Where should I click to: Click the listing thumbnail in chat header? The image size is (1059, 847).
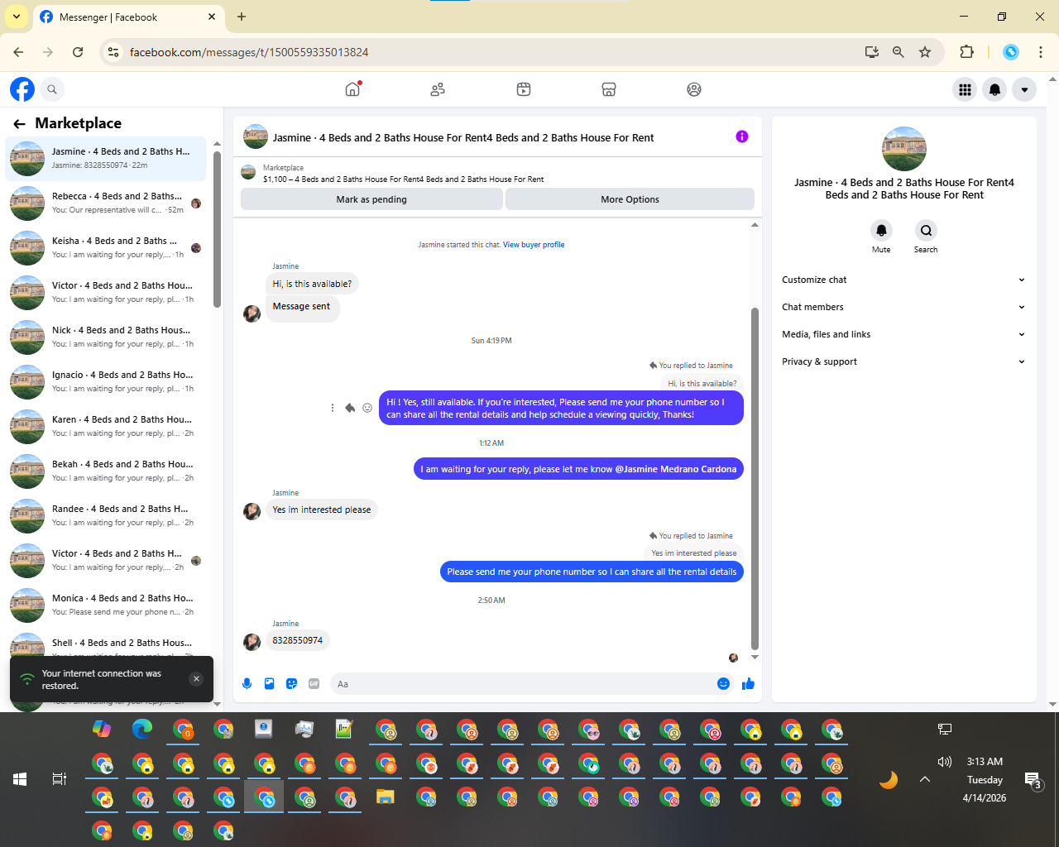[x=256, y=136]
